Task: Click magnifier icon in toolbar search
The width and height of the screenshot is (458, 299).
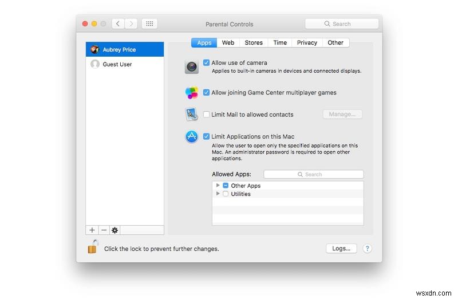Action: [x=327, y=23]
